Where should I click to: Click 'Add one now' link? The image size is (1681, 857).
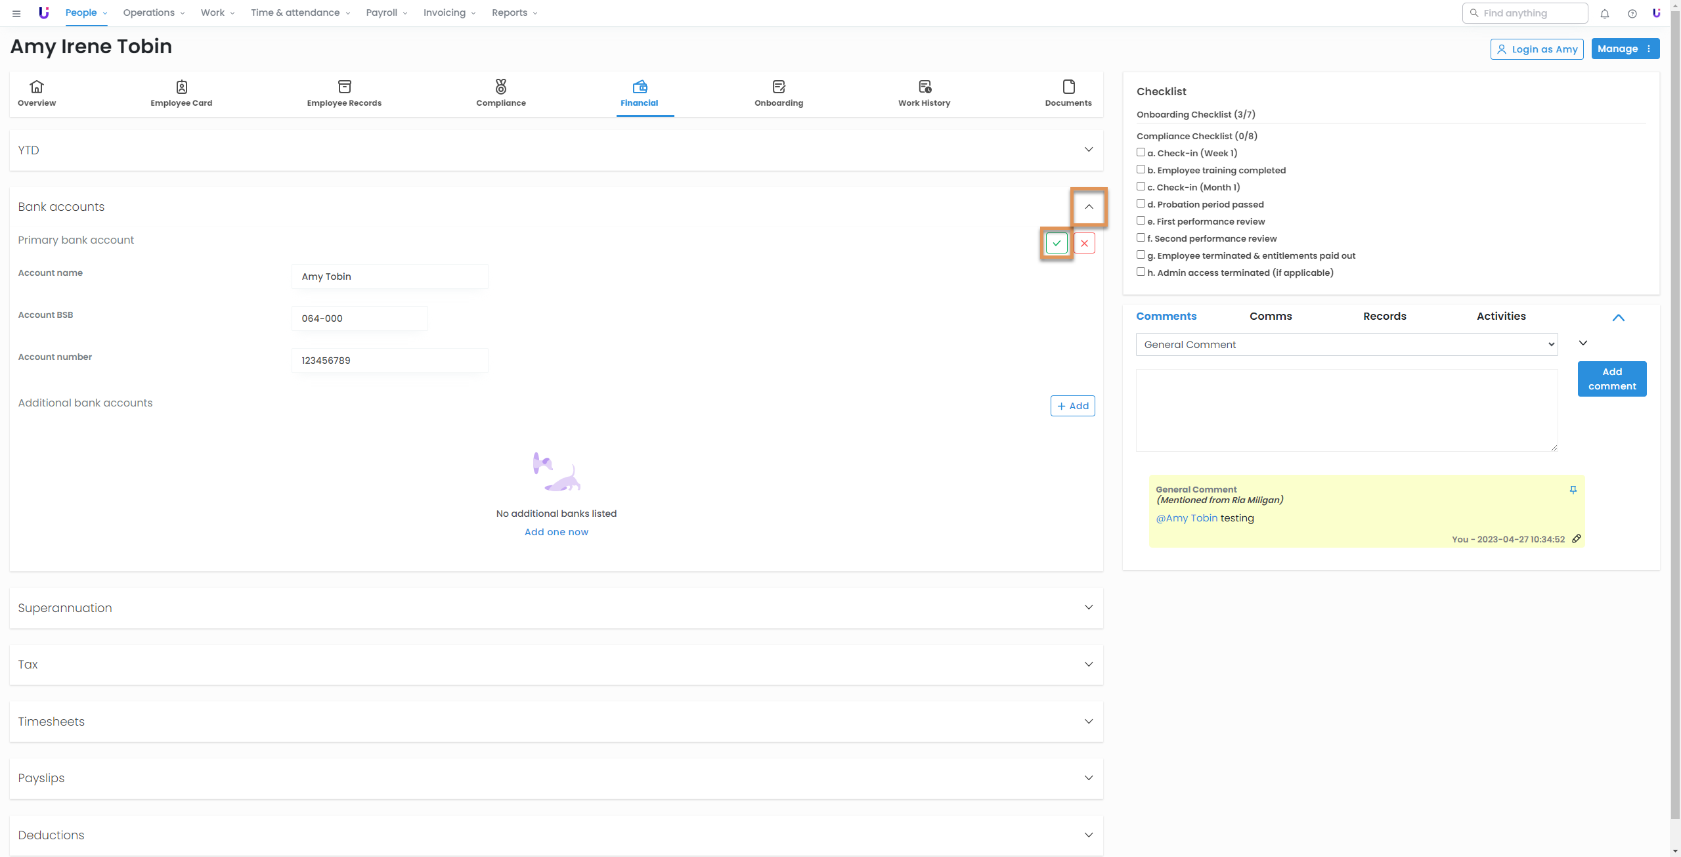click(556, 532)
